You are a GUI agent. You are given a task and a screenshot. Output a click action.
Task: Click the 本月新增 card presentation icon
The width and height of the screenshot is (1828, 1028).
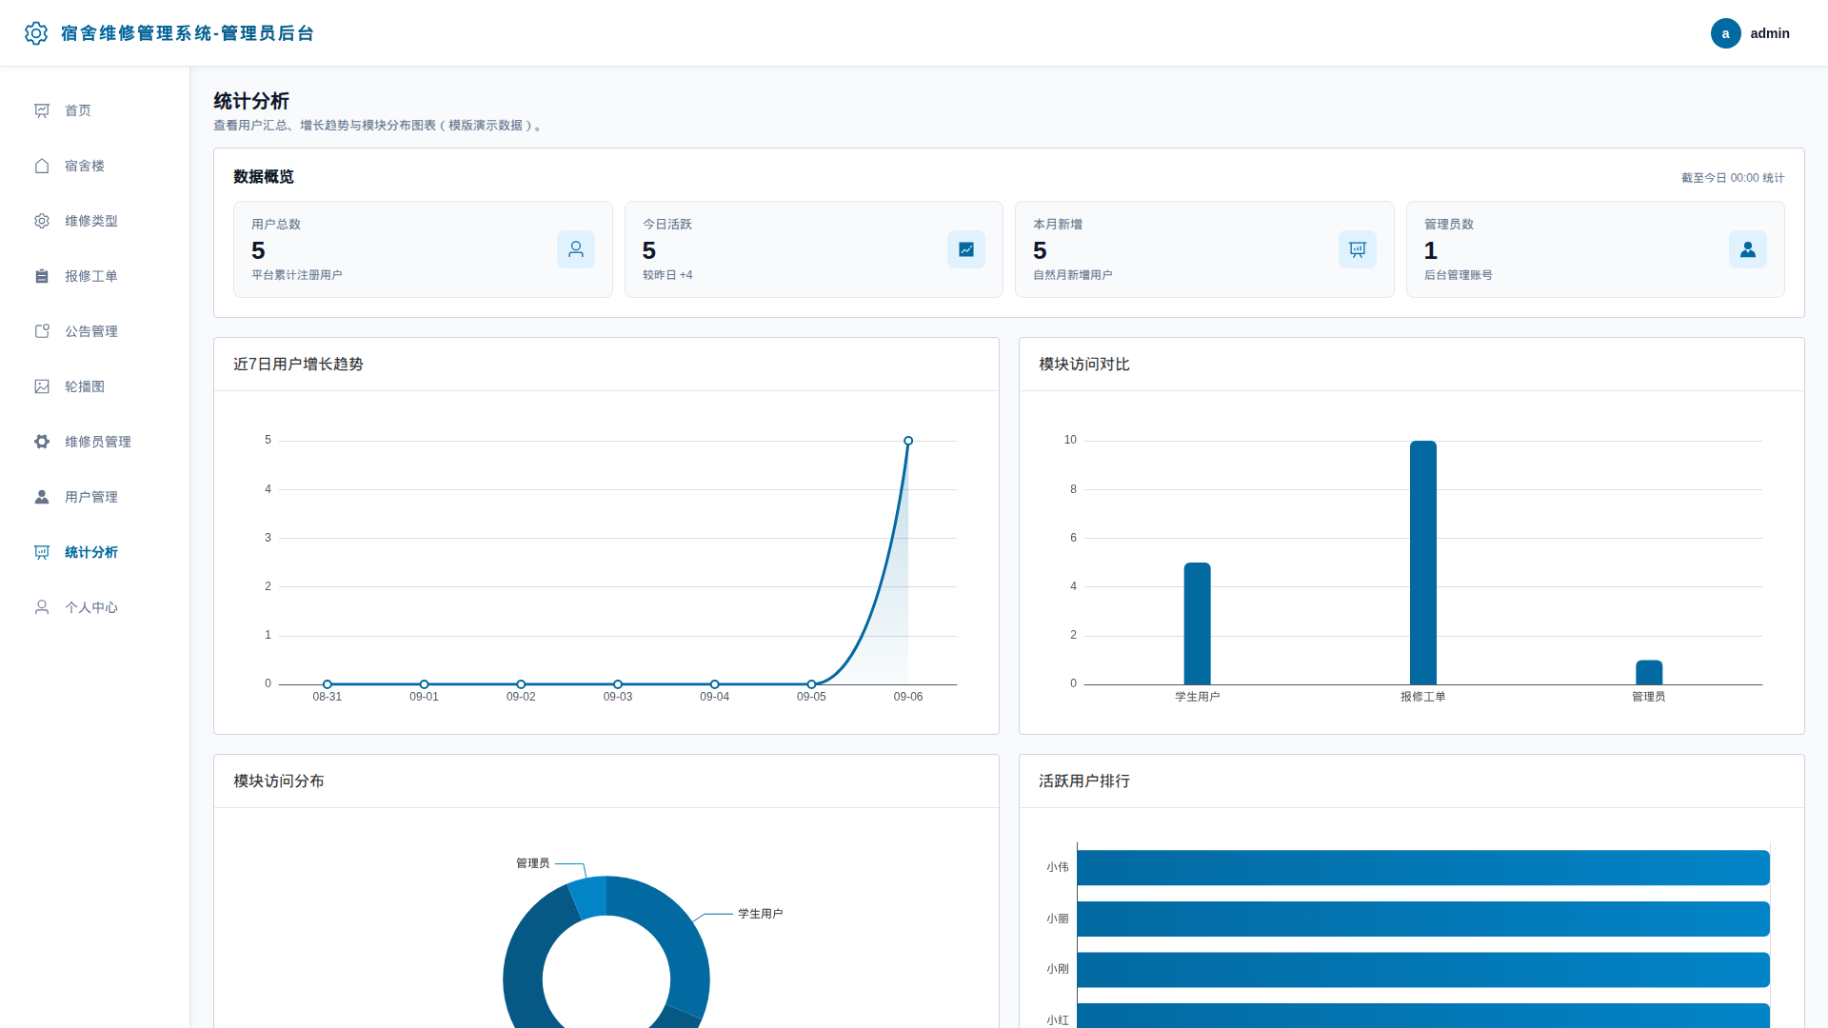pos(1358,249)
